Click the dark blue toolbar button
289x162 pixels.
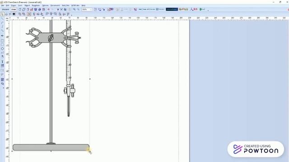click(x=172, y=9)
